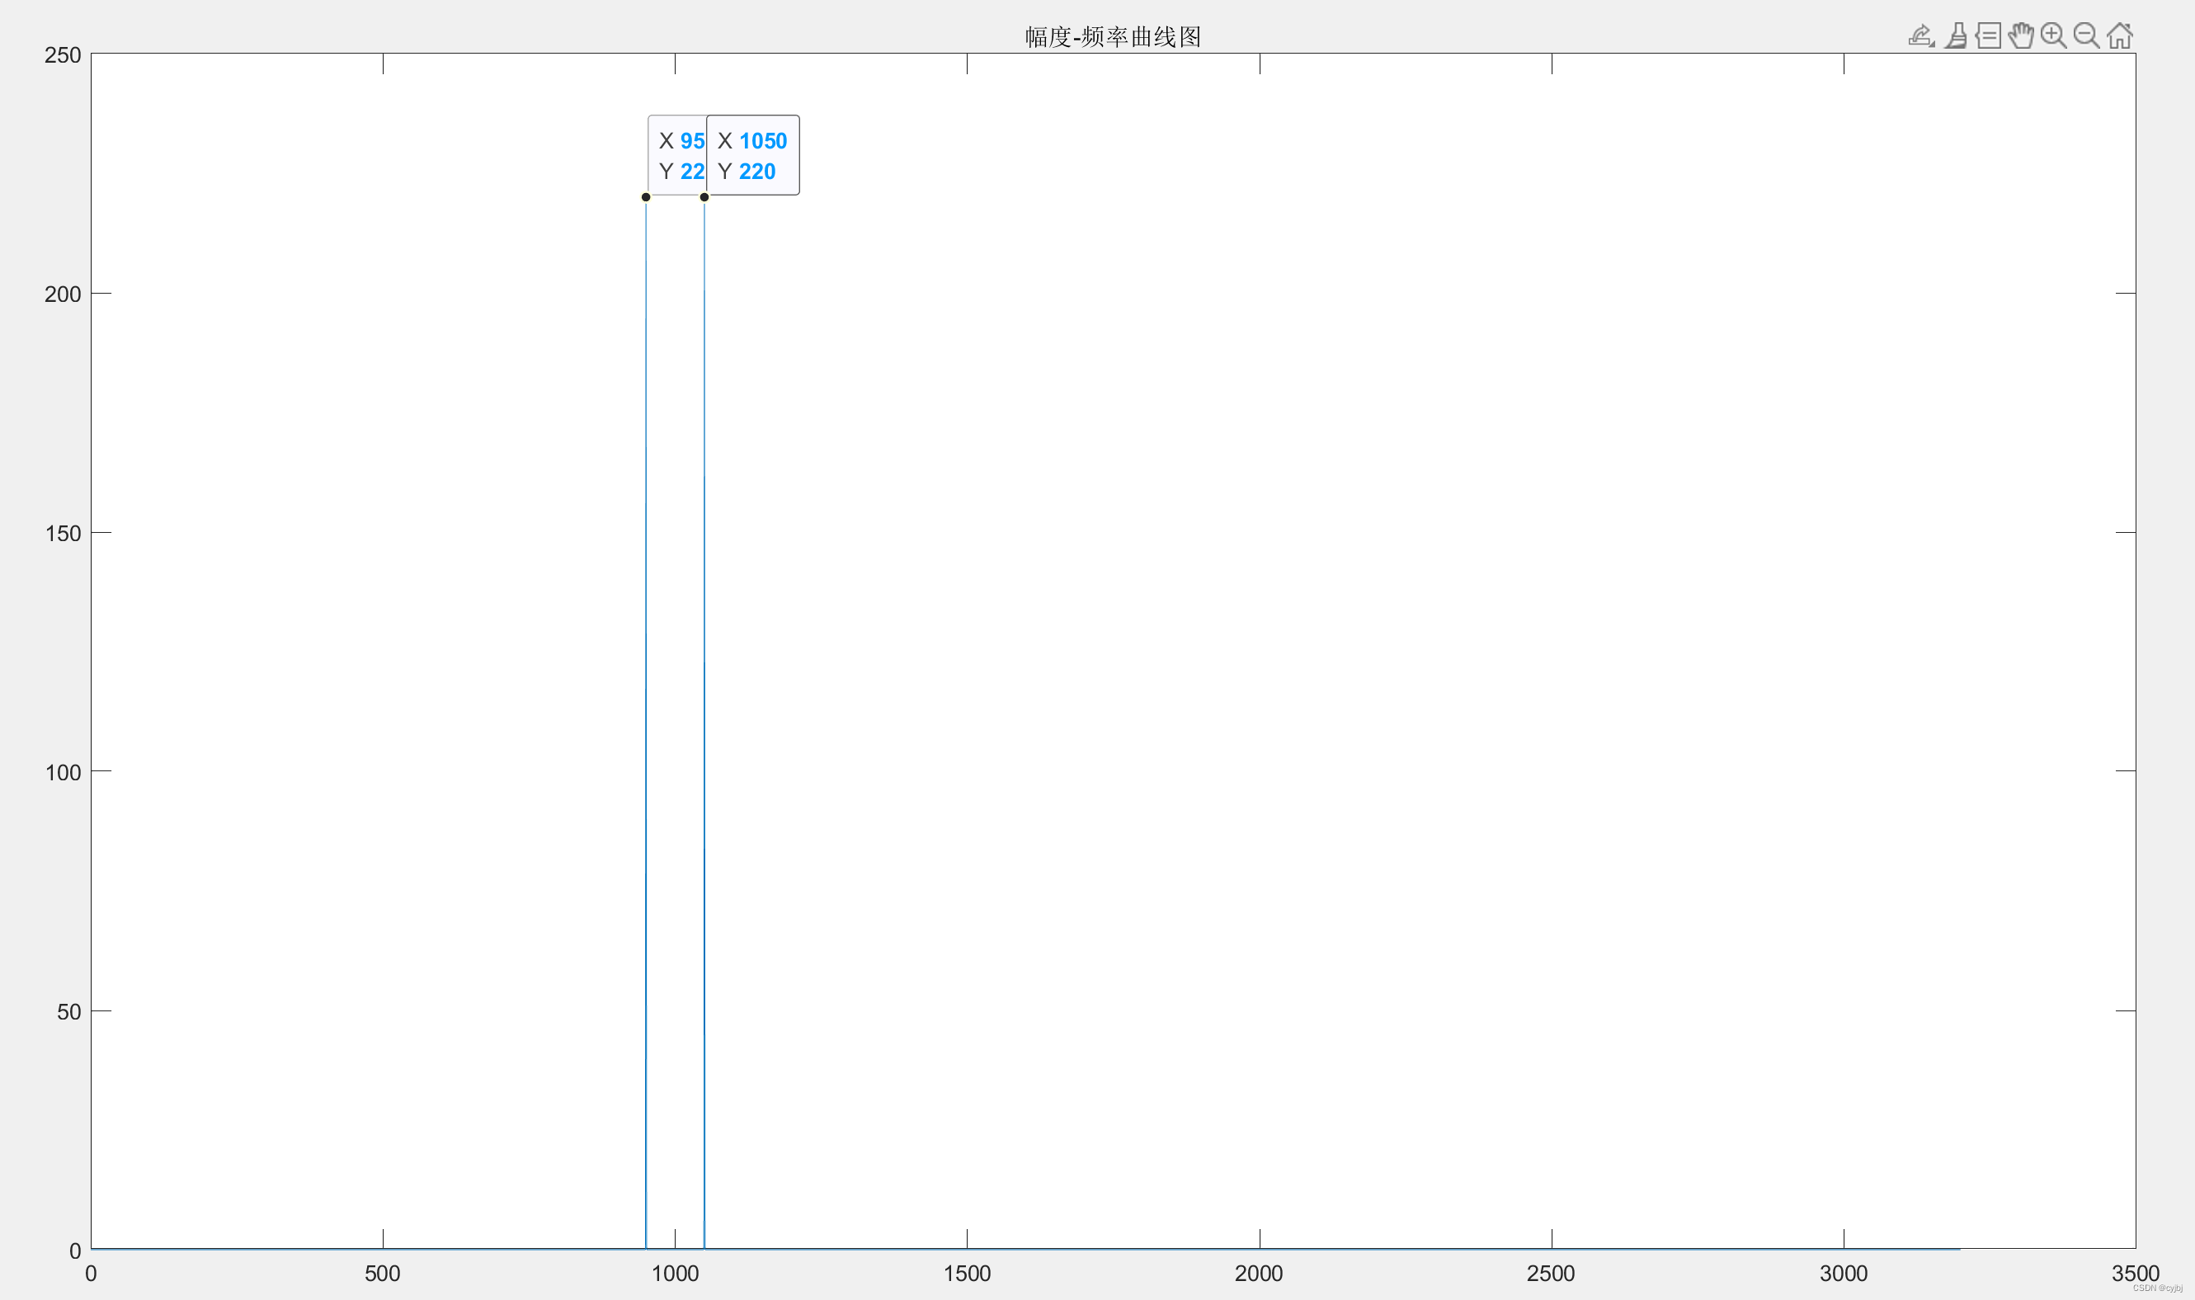This screenshot has height=1300, width=2195.
Task: Click the x-axis tick label 2000
Action: coord(1259,1274)
